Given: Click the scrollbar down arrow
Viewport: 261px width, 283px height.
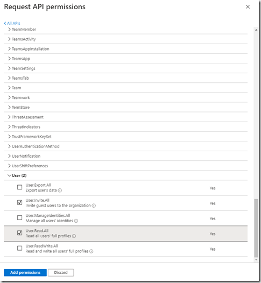Looking at the screenshot, I should 256,260.
